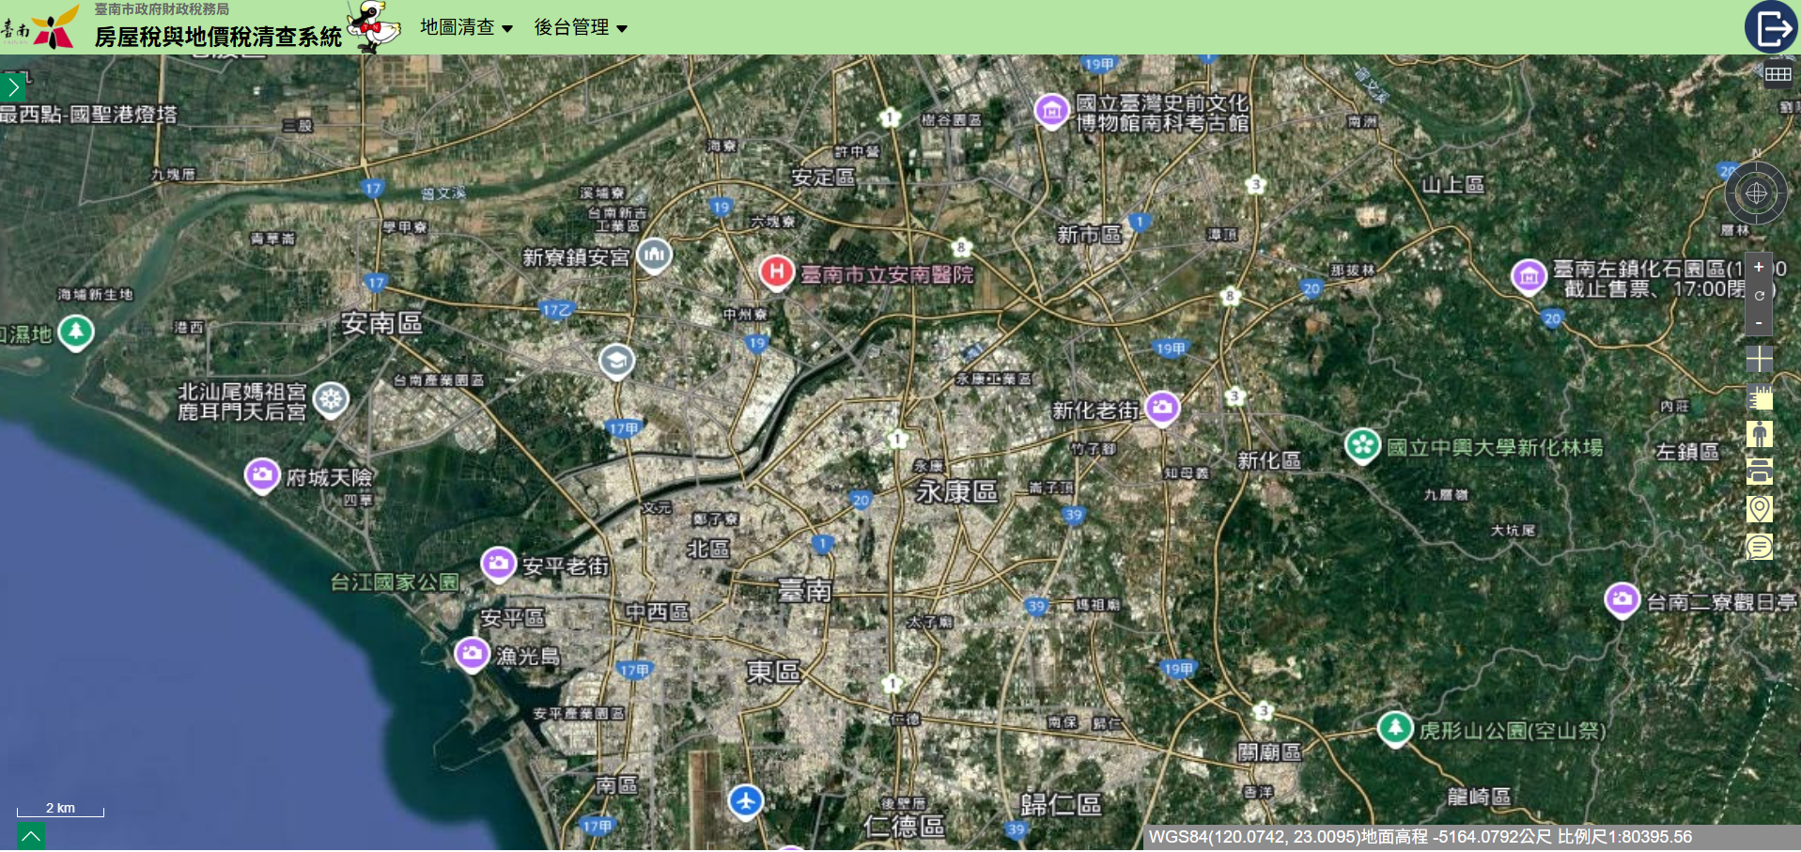Screen dimensions: 1801x852
Task: Open the basemap grid switcher icon
Action: (x=1778, y=74)
